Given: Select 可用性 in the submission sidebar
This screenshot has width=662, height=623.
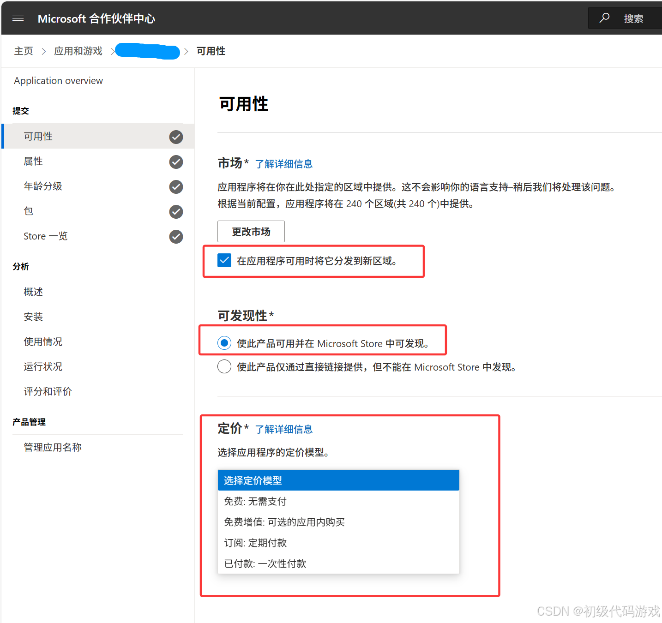Looking at the screenshot, I should (x=98, y=136).
